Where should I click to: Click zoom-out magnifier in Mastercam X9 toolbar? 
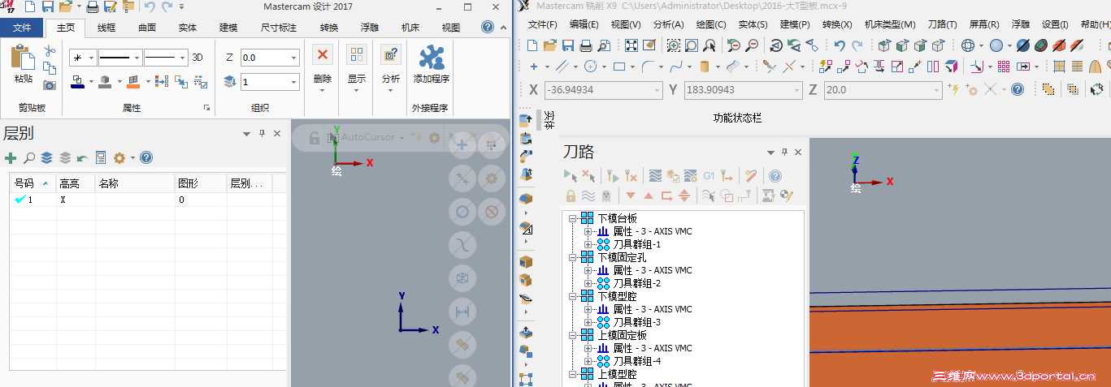[752, 45]
